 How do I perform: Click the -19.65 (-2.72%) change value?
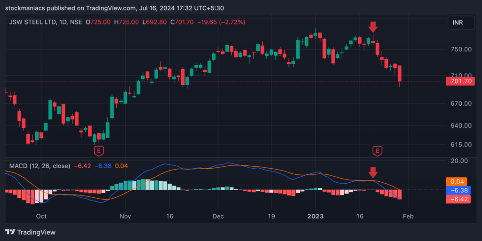pos(221,22)
